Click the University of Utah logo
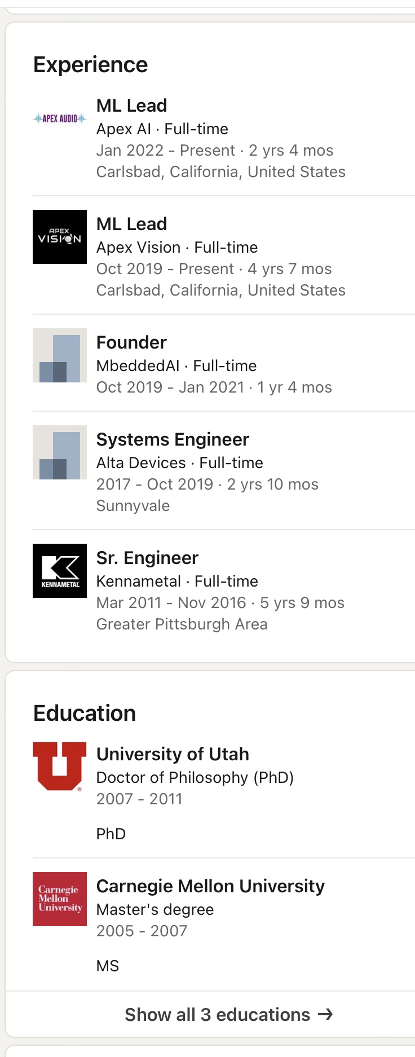The height and width of the screenshot is (1057, 415). click(x=60, y=767)
